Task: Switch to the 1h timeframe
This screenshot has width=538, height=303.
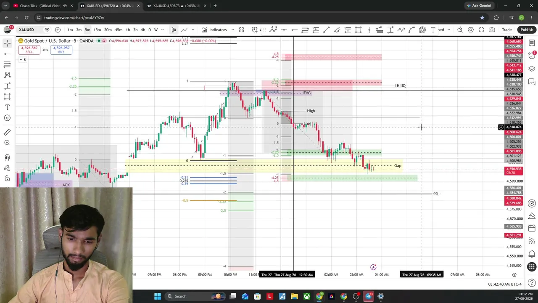Action: click(128, 30)
